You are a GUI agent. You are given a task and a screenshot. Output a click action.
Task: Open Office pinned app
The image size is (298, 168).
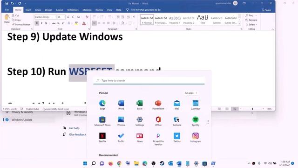click(x=158, y=121)
